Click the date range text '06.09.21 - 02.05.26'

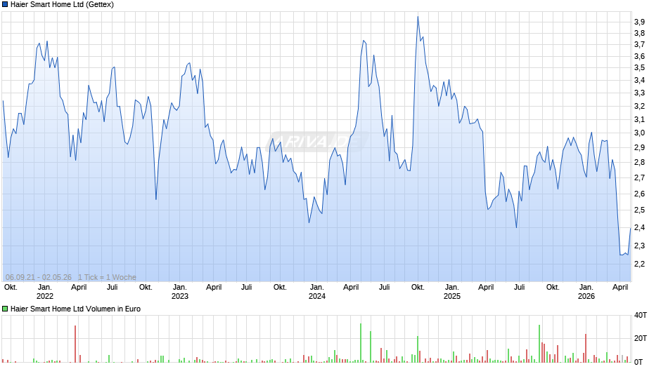tap(39, 277)
